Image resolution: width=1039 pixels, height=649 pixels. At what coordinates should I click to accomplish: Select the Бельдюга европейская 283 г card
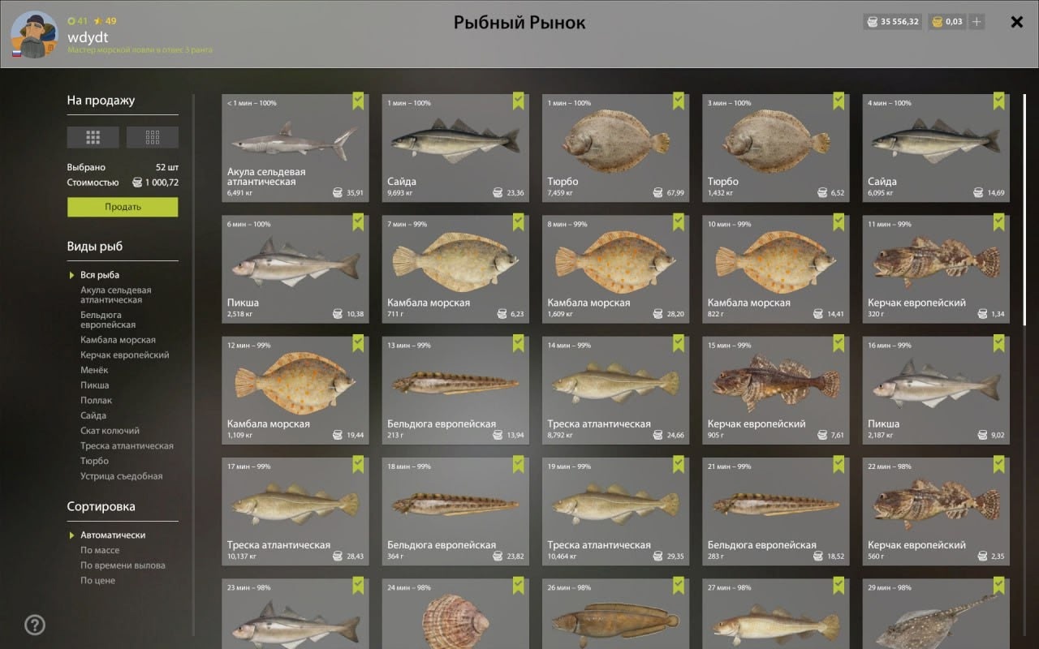point(775,512)
